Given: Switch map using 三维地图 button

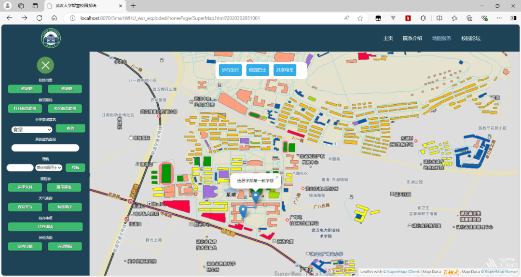Looking at the screenshot, I should 65,89.
